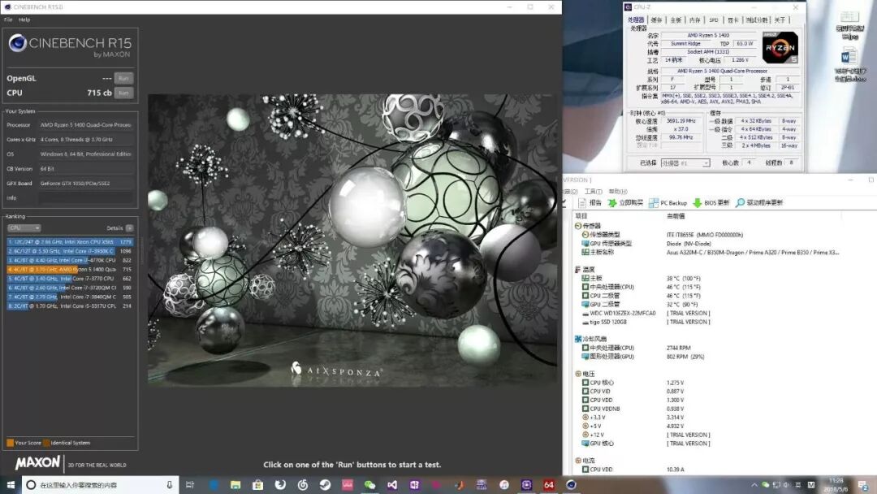The height and width of the screenshot is (494, 877).
Task: Open the 内存 tab in CPU-Z
Action: coord(694,19)
